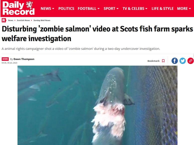Go to the POLITICS section
Viewport: 194px width, 145px height.
coord(66,9)
